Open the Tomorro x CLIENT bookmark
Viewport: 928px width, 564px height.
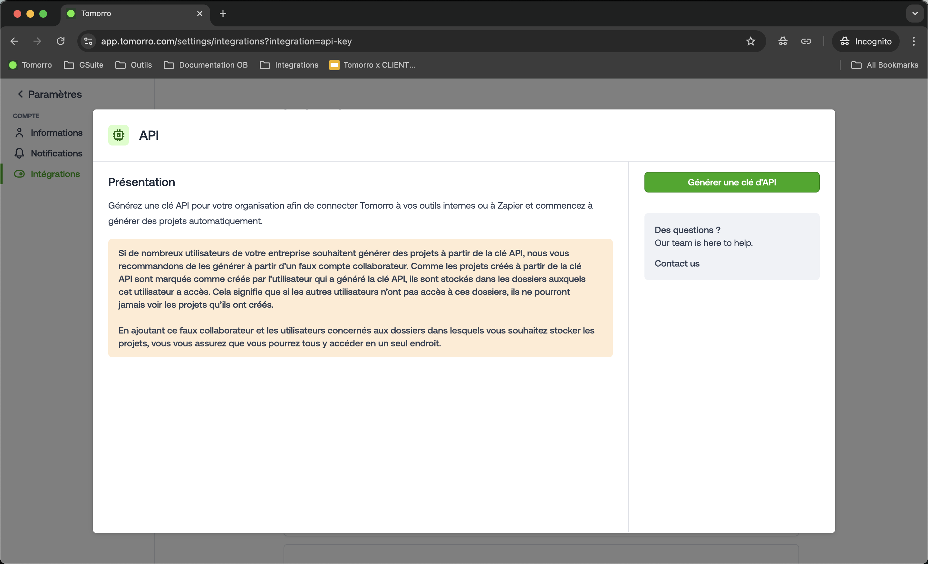pyautogui.click(x=372, y=65)
